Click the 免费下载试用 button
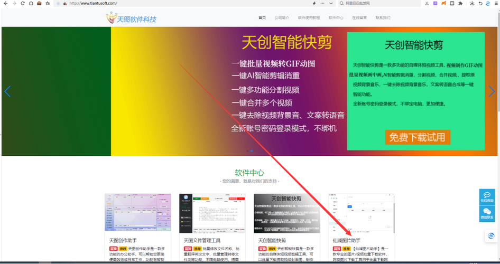This screenshot has height=264, width=500. tap(418, 137)
